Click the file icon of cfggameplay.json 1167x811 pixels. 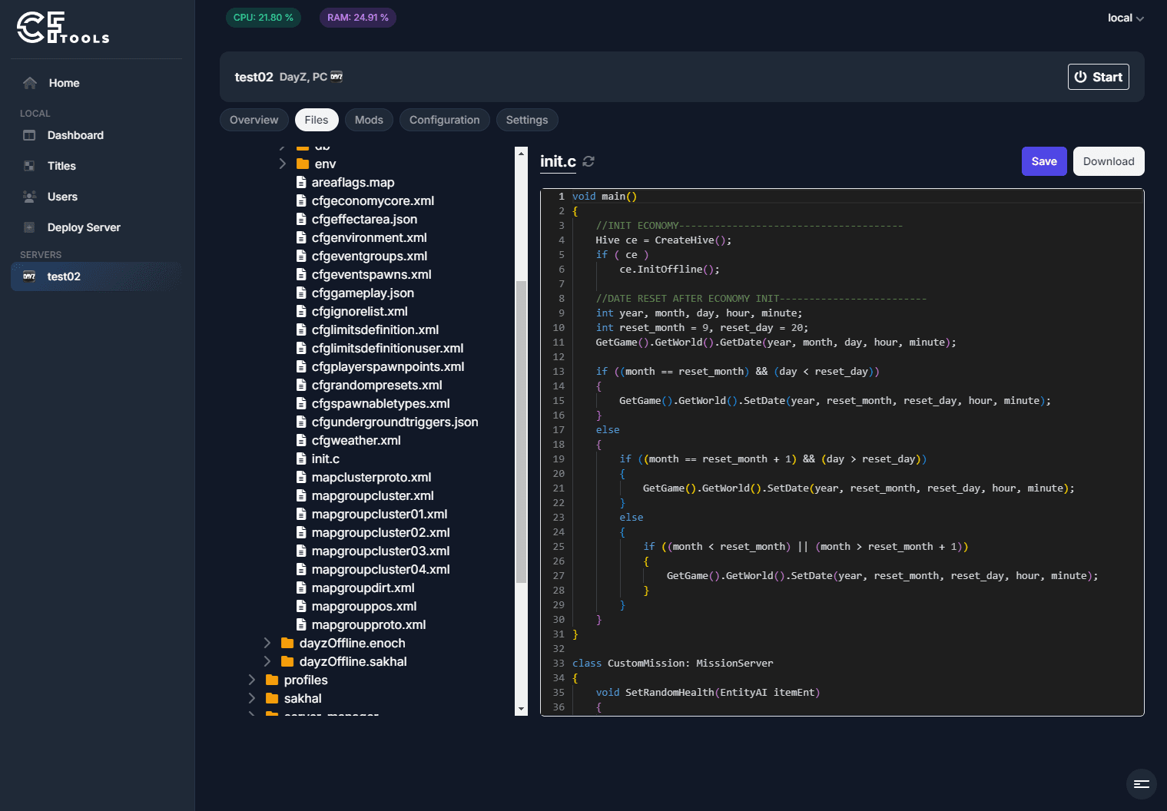(x=301, y=293)
